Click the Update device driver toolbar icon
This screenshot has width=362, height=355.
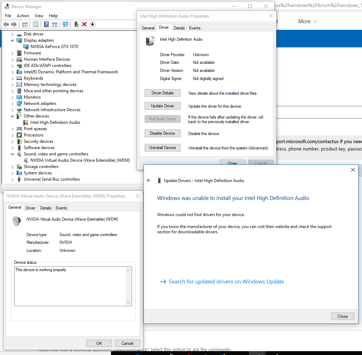point(77,24)
